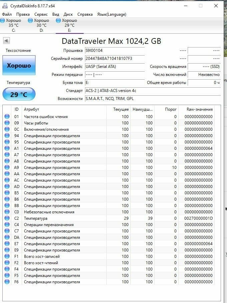Viewport: 227px width, 303px height.
Task: Click status icon of row 09 Часы работы
Action: pyautogui.click(x=7, y=123)
